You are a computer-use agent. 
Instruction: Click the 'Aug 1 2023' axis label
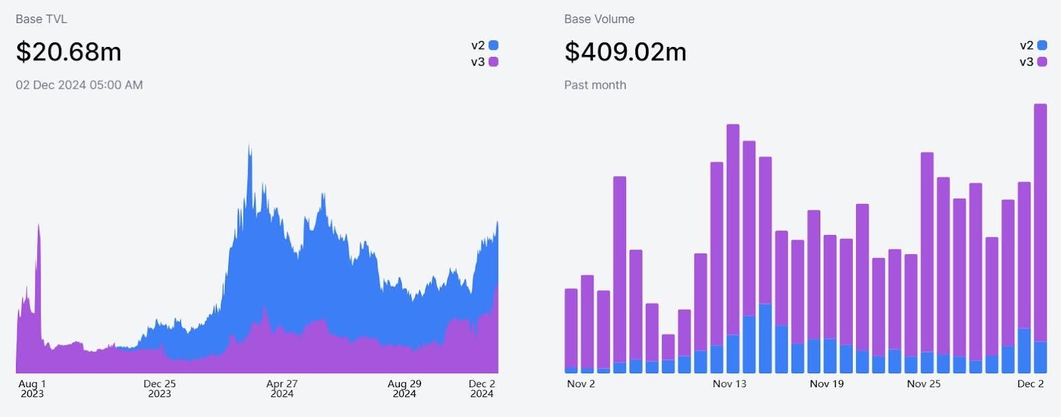32,389
